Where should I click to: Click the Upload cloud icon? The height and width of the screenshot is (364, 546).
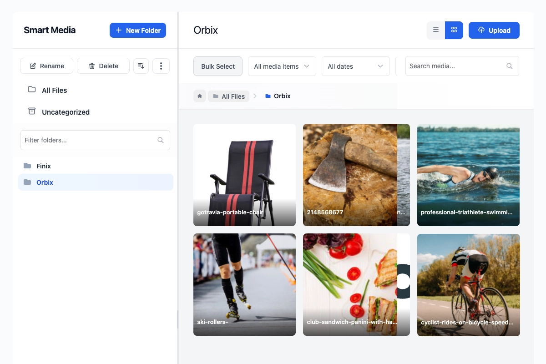(481, 30)
